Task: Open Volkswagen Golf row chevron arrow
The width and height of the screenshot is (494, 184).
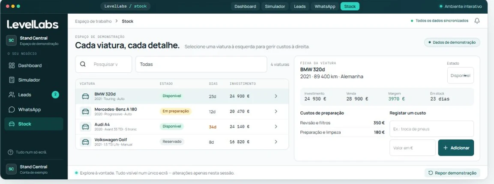Action: tap(276, 142)
